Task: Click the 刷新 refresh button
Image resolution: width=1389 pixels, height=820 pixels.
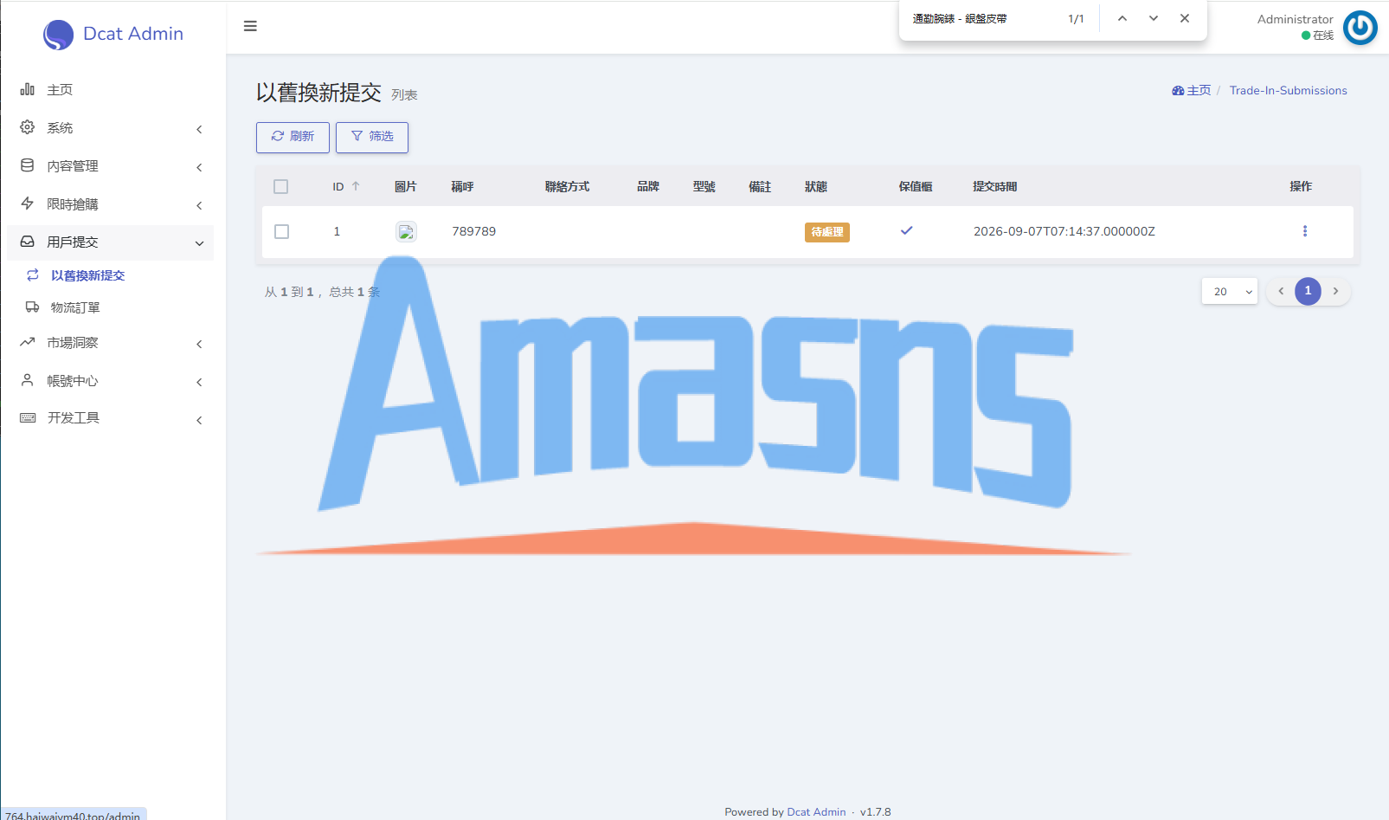Action: pos(293,137)
